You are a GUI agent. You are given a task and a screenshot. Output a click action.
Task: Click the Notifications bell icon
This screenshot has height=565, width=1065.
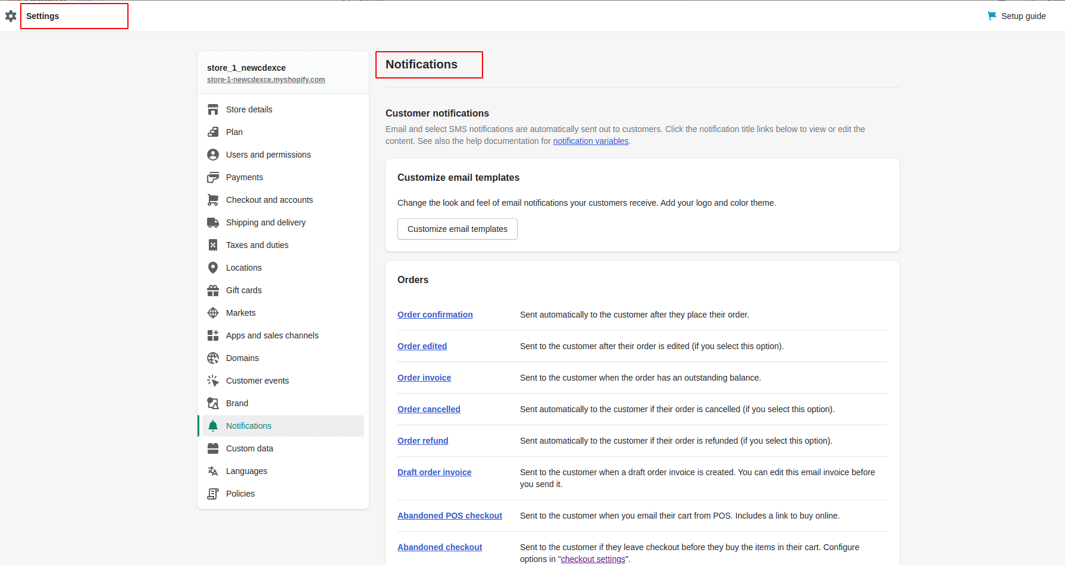point(213,426)
